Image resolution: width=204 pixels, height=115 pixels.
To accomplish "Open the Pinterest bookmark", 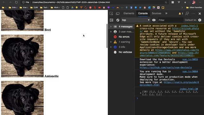I will [x=90, y=8].
